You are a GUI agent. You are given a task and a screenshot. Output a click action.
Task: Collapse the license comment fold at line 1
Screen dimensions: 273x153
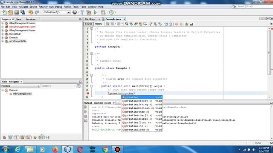click(x=92, y=28)
